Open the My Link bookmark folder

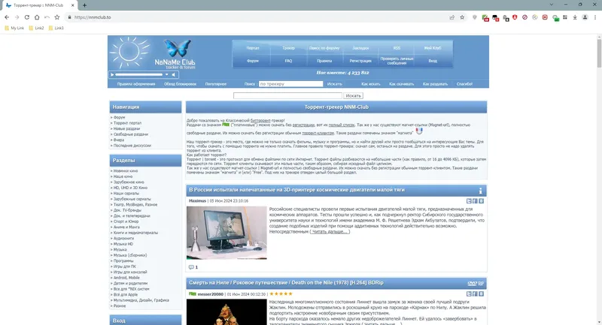coord(14,28)
